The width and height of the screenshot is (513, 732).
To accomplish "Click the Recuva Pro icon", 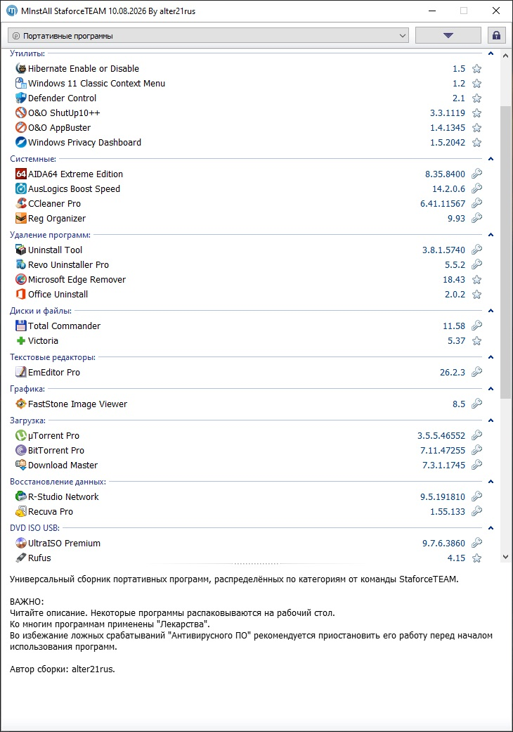I will pos(20,511).
